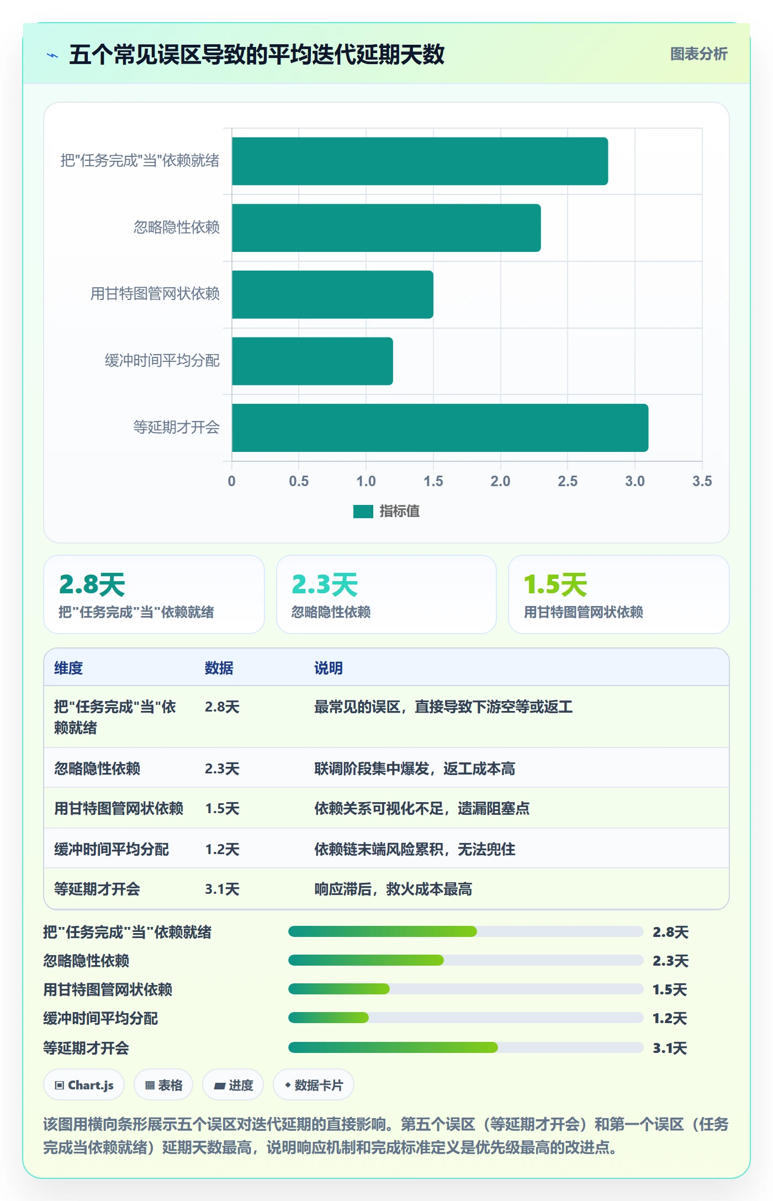Screen dimensions: 773x1201
Task: Select table cell 响应滞后，救火成本最高
Action: [393, 889]
